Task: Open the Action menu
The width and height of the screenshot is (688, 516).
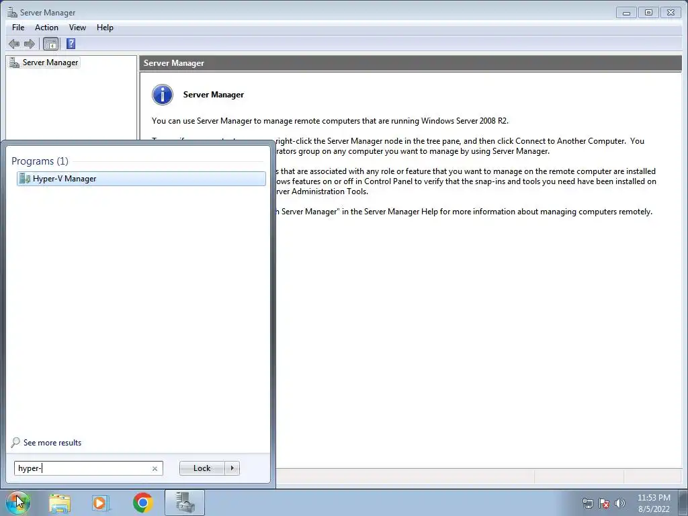Action: [x=46, y=27]
